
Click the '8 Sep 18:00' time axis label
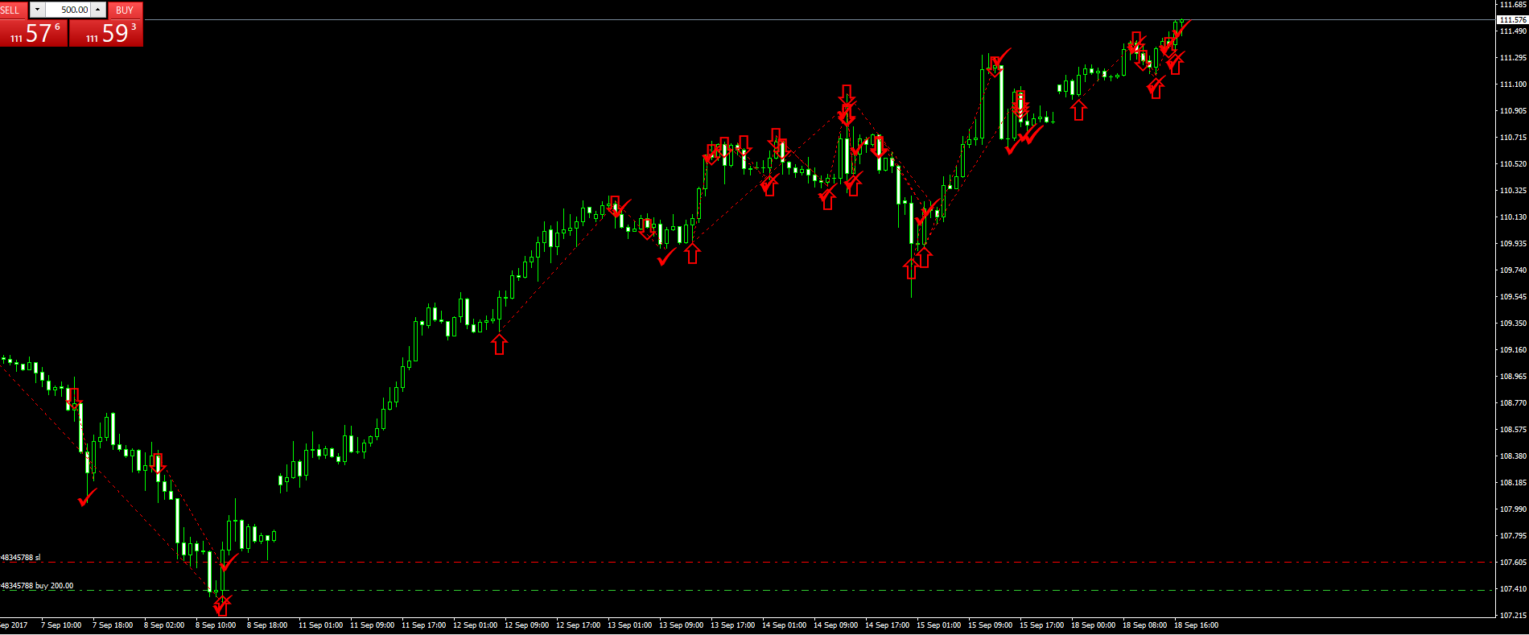click(267, 625)
